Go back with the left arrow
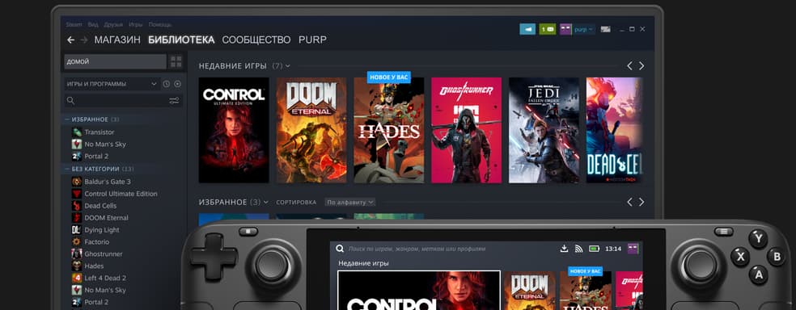Screen dimensions: 796x310 (70, 40)
